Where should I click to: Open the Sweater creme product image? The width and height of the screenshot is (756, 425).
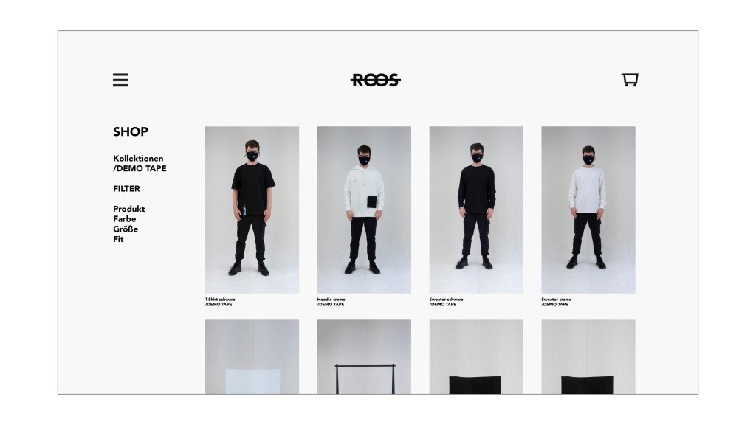(x=588, y=210)
